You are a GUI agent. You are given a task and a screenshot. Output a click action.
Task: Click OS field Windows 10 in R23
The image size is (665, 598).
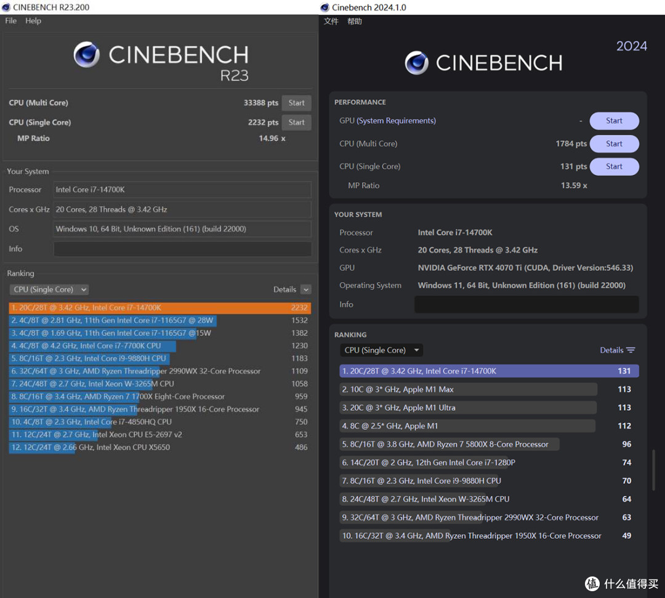(x=182, y=229)
